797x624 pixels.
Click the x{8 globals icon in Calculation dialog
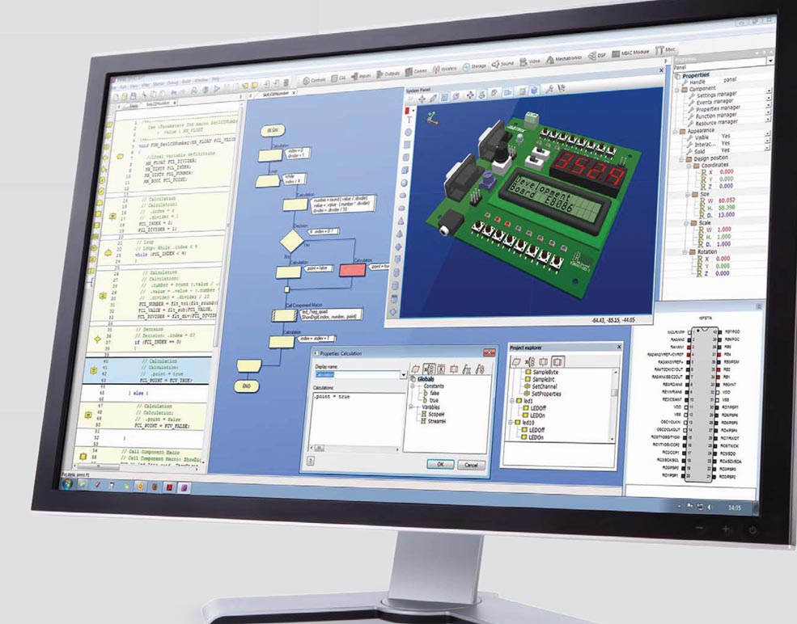[429, 369]
